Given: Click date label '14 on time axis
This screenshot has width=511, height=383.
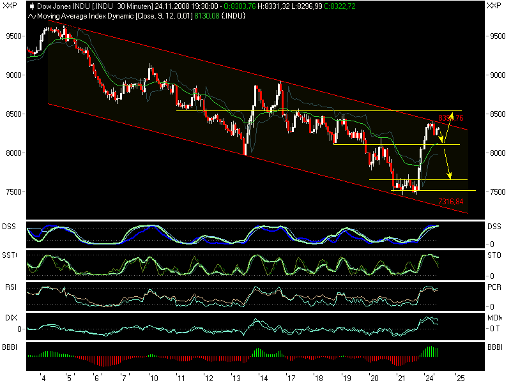Looking at the screenshot, I should coord(263,378).
